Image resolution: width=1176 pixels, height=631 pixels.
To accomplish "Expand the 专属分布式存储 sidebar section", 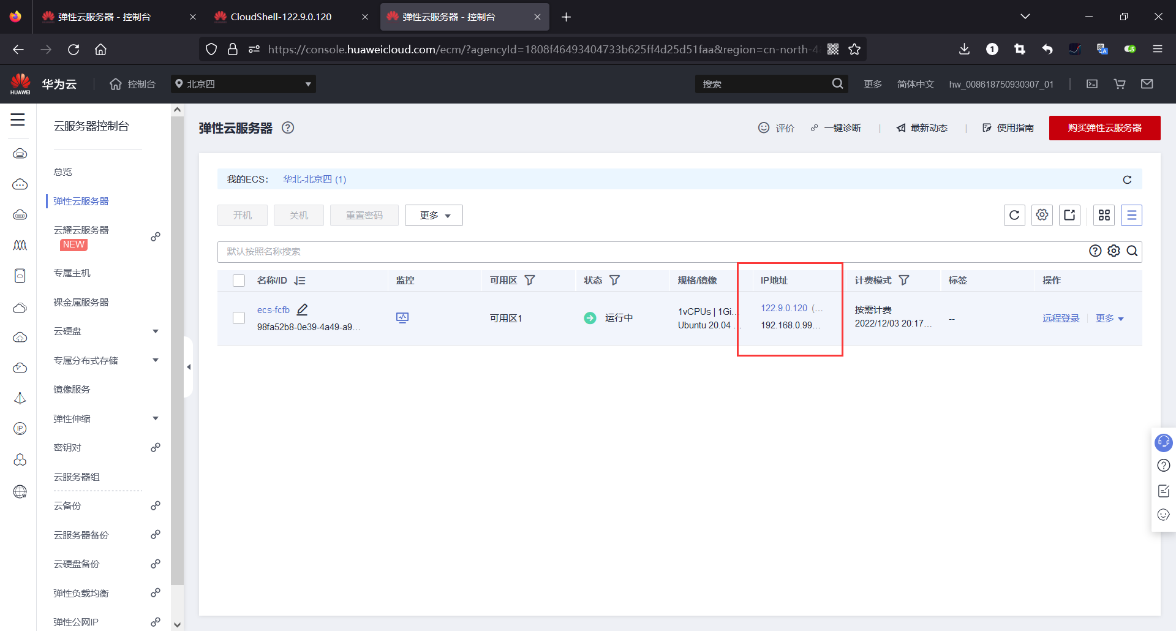I will (156, 360).
